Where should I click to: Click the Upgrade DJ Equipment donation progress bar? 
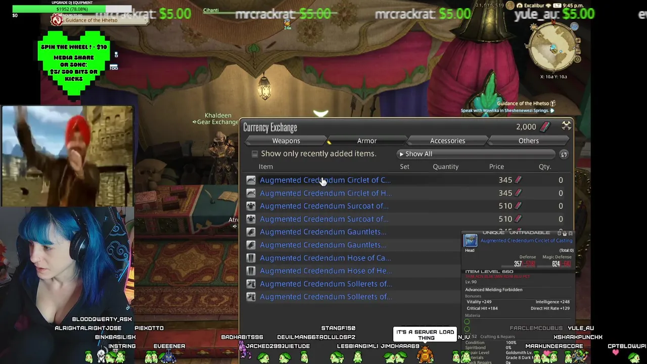(72, 9)
